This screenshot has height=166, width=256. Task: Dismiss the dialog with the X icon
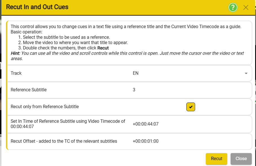[246, 8]
